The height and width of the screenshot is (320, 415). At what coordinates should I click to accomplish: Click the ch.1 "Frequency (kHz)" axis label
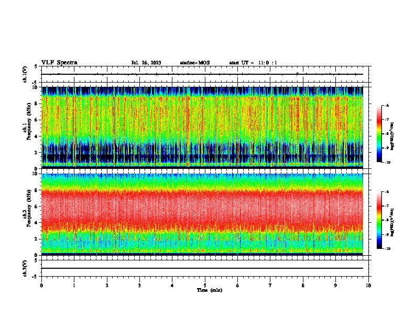pyautogui.click(x=28, y=122)
